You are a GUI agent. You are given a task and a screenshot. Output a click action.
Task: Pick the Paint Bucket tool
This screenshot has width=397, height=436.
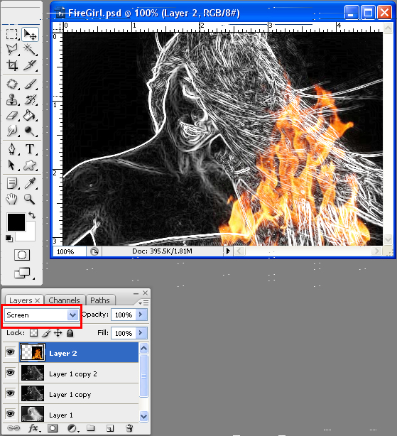(29, 115)
